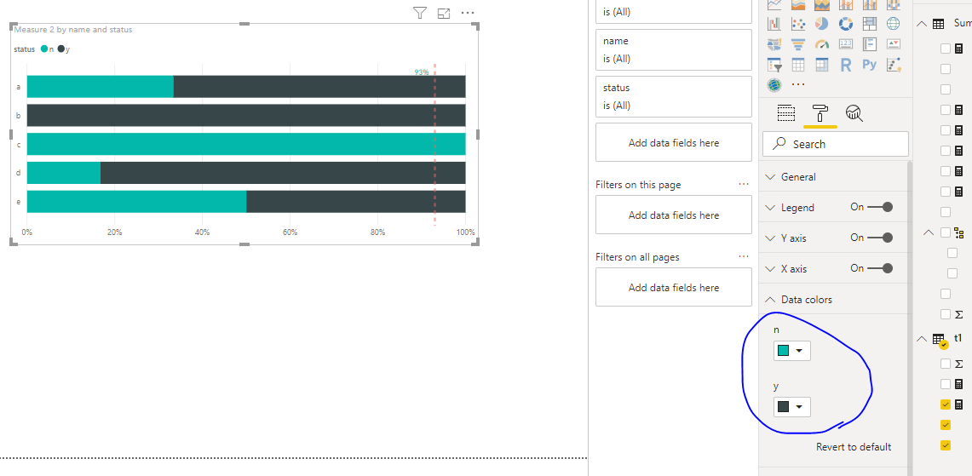
Task: Switch to the Analytics magnifier tab
Action: click(x=854, y=112)
